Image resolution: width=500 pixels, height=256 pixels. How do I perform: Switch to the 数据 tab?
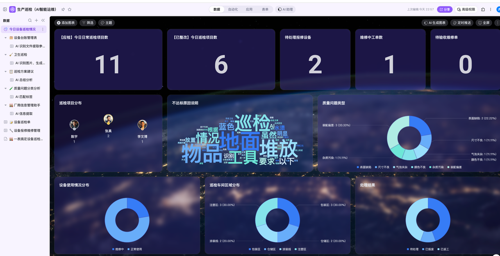point(217,9)
